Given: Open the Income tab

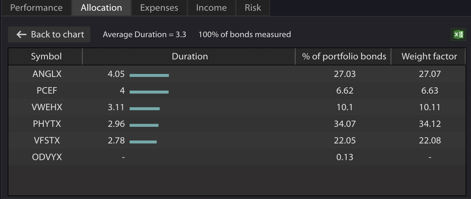Looking at the screenshot, I should pos(211,8).
